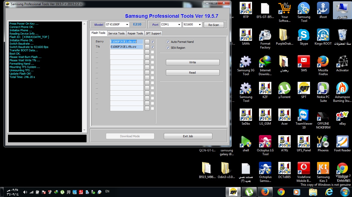Viewport: 352px width, 197px height.
Task: Click the Write button
Action: coord(192,62)
